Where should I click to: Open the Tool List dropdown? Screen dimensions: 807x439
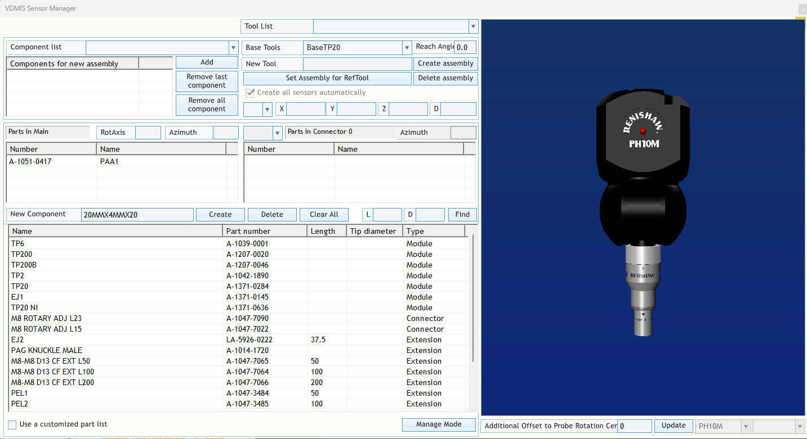pos(473,26)
